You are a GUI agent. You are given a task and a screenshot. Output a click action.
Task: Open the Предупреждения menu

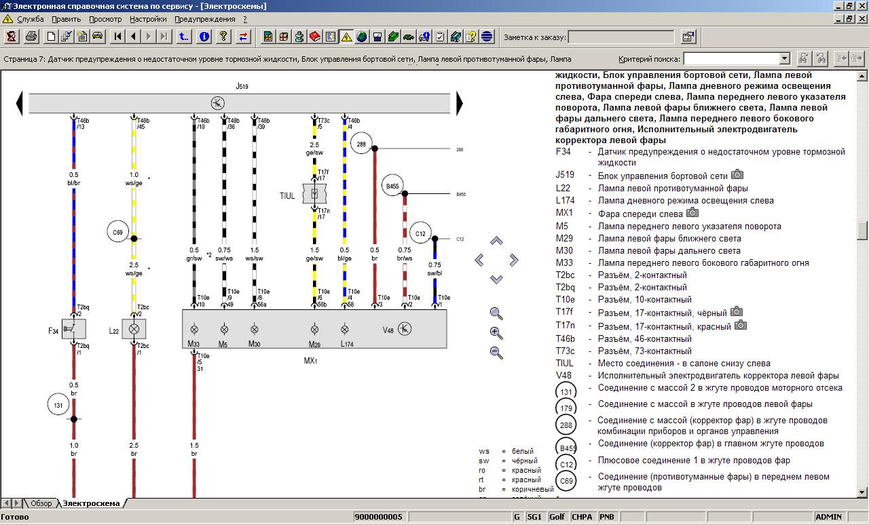coord(204,19)
